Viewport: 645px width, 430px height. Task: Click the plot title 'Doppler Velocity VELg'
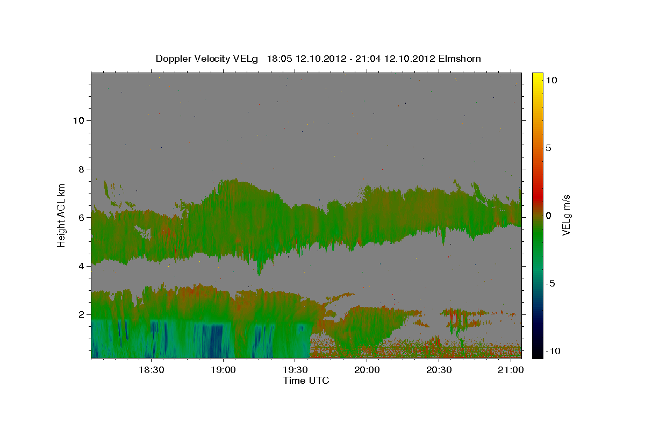coord(207,59)
